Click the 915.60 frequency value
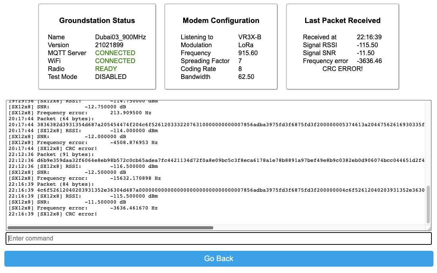437x273 pixels. [x=248, y=53]
